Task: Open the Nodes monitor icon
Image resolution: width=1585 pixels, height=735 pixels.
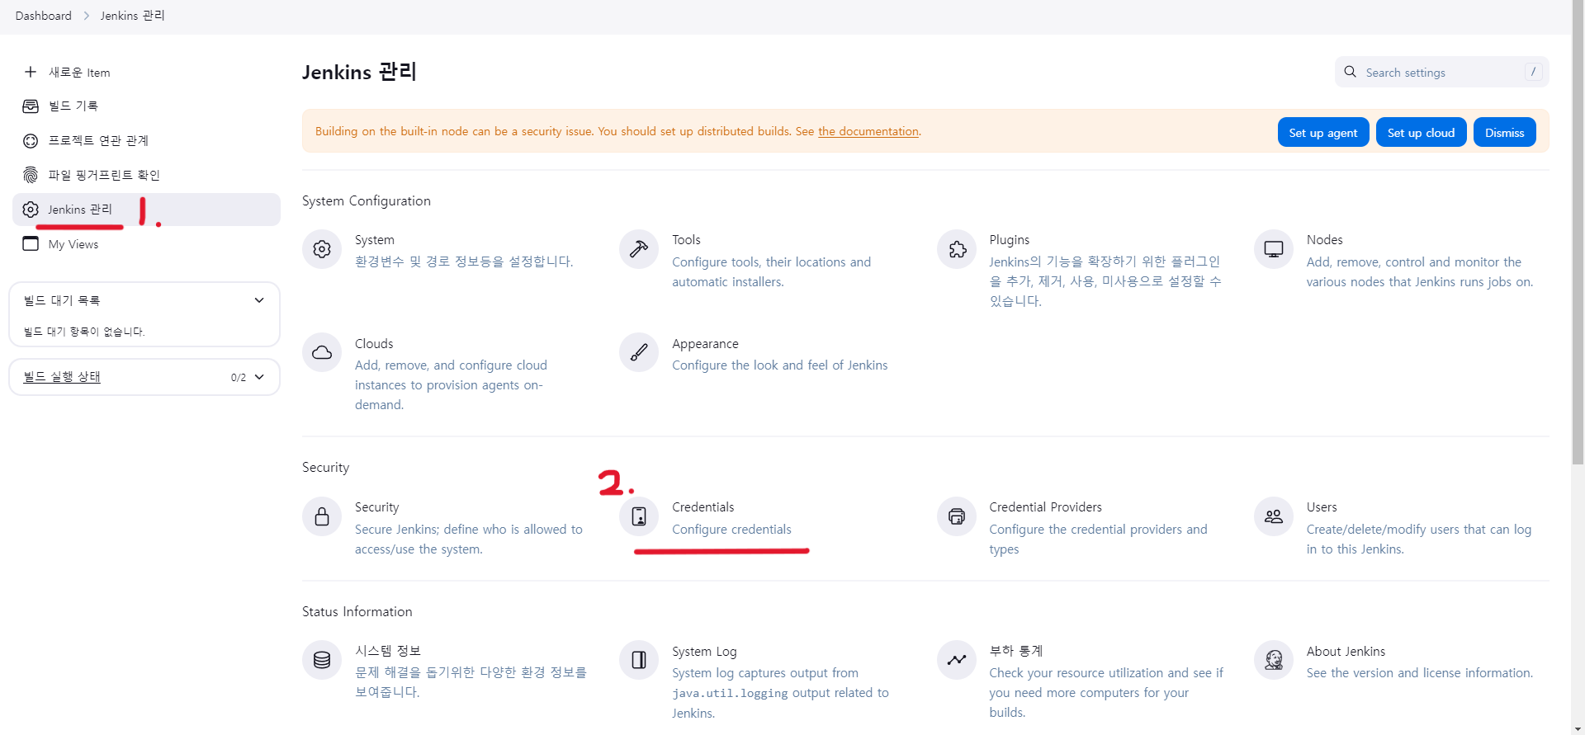Action: click(x=1274, y=249)
